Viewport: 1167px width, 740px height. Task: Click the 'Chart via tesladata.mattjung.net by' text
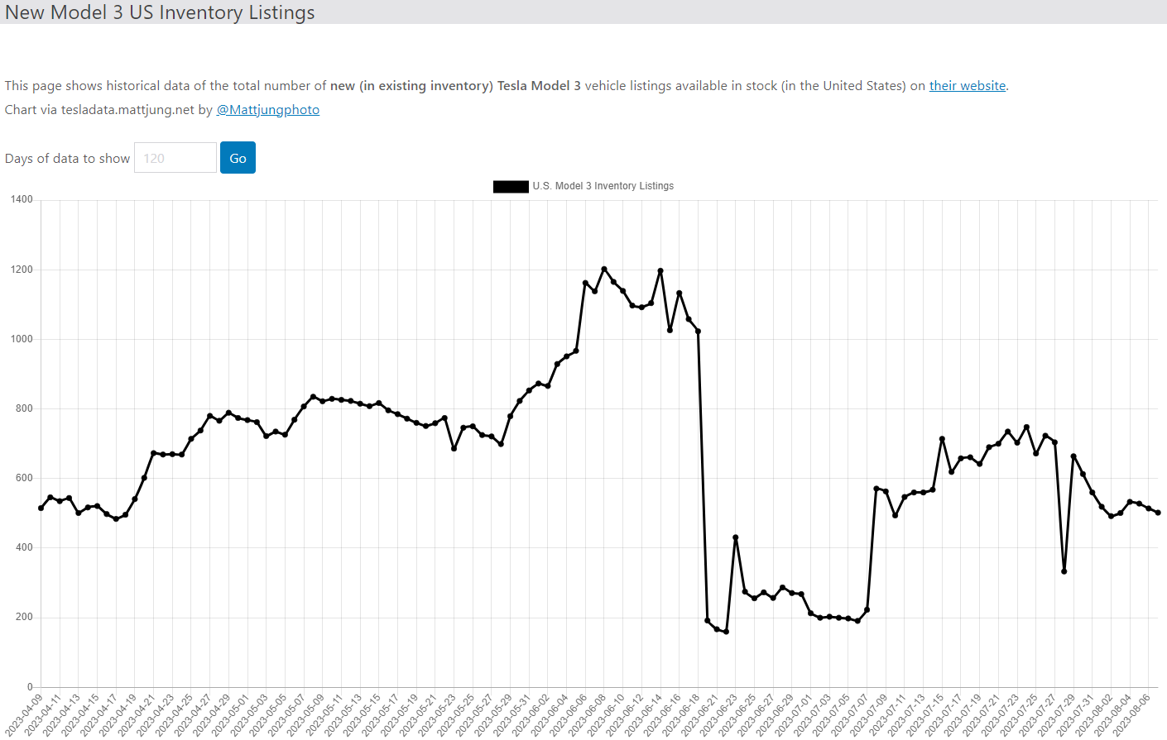coord(108,110)
